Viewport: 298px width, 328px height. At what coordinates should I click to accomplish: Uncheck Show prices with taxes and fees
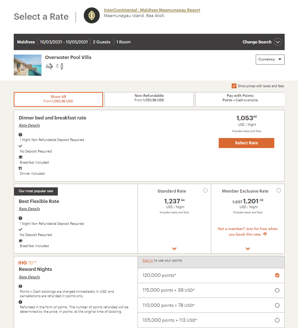[x=234, y=86]
